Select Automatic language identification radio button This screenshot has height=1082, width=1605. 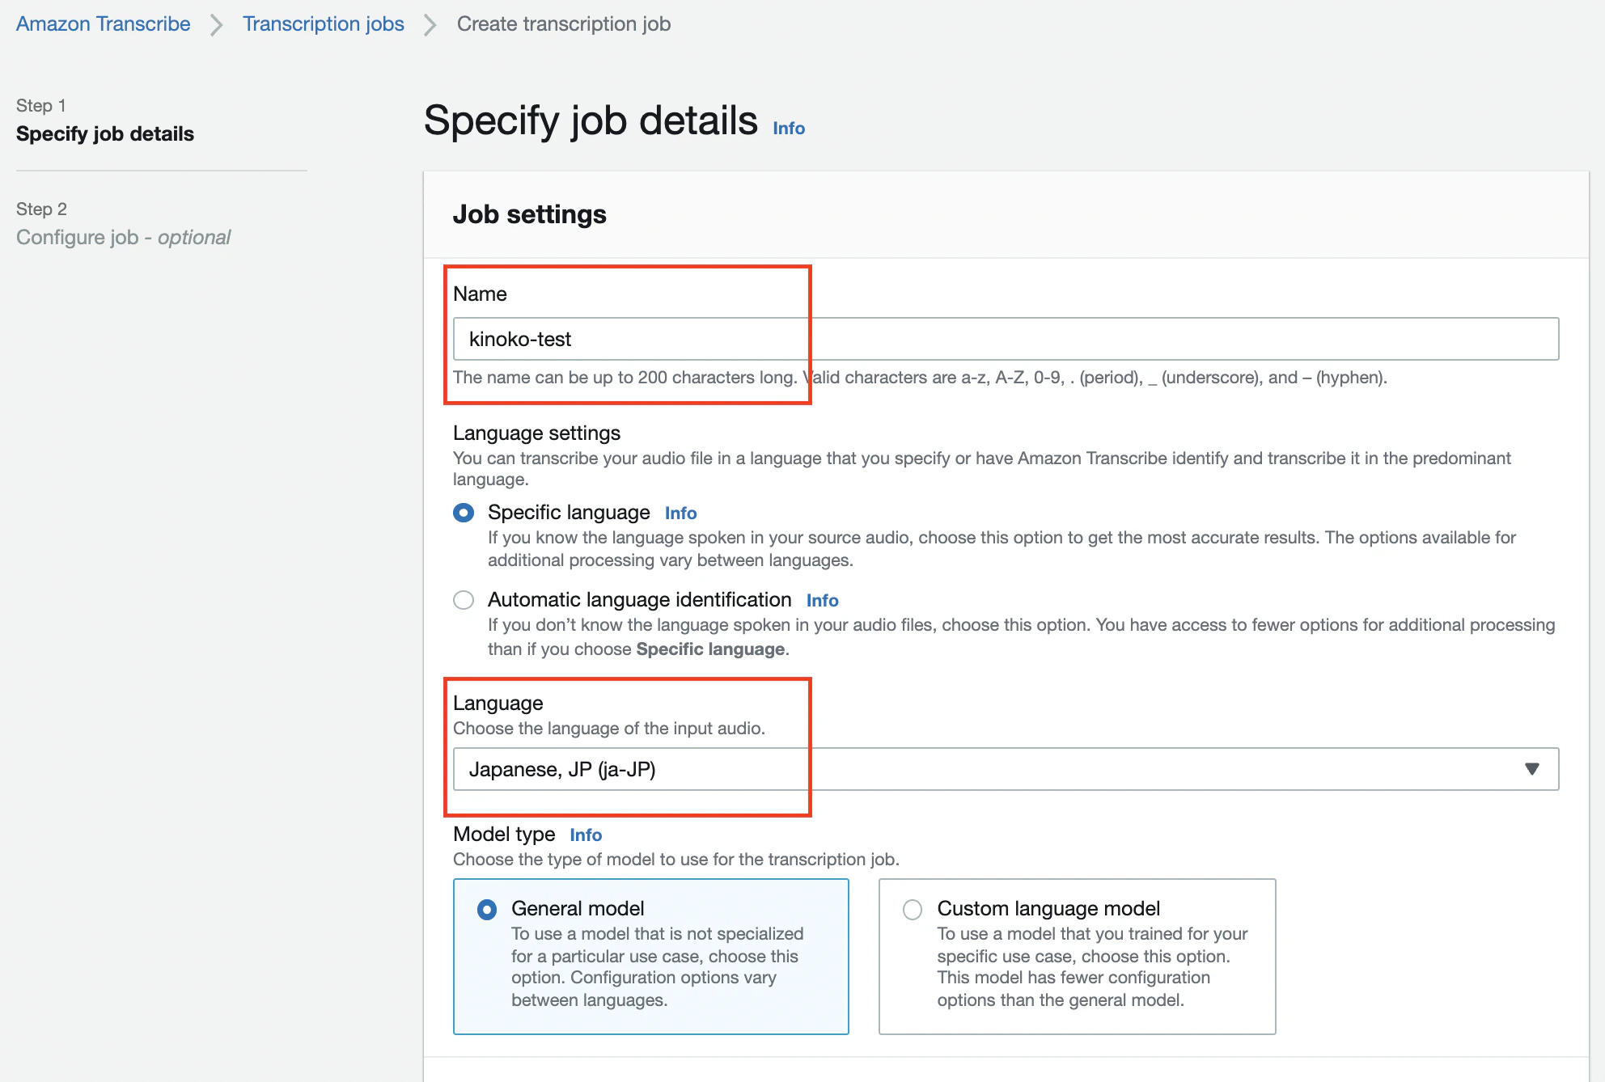click(464, 600)
